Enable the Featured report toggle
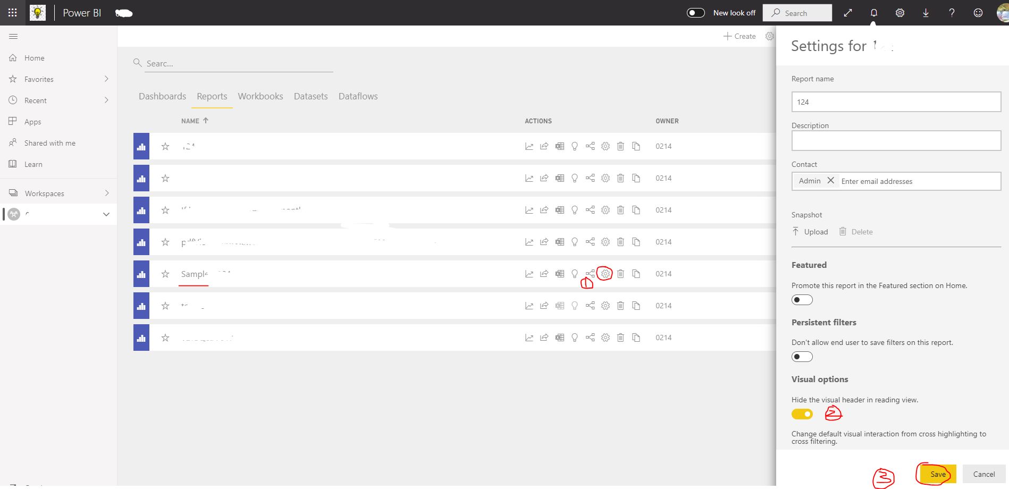The height and width of the screenshot is (489, 1009). [x=802, y=300]
